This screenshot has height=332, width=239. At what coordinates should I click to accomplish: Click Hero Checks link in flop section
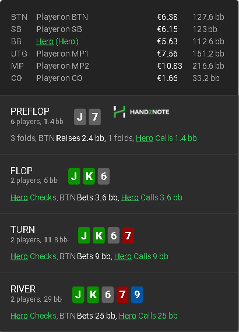(x=33, y=197)
